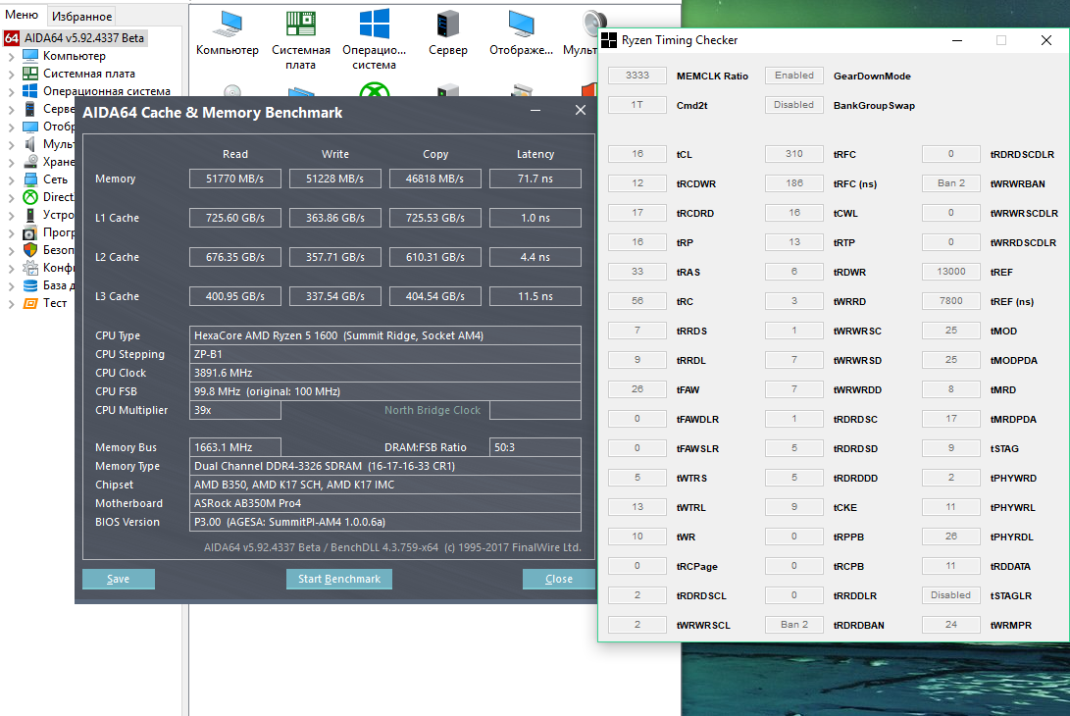The image size is (1070, 716).
Task: Click the Close button in benchmark dialog
Action: (558, 579)
